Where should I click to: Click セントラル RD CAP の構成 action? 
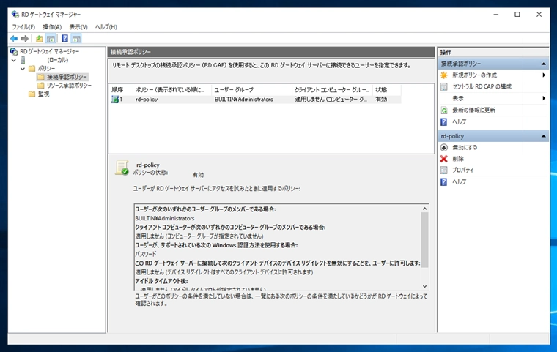pyautogui.click(x=482, y=86)
